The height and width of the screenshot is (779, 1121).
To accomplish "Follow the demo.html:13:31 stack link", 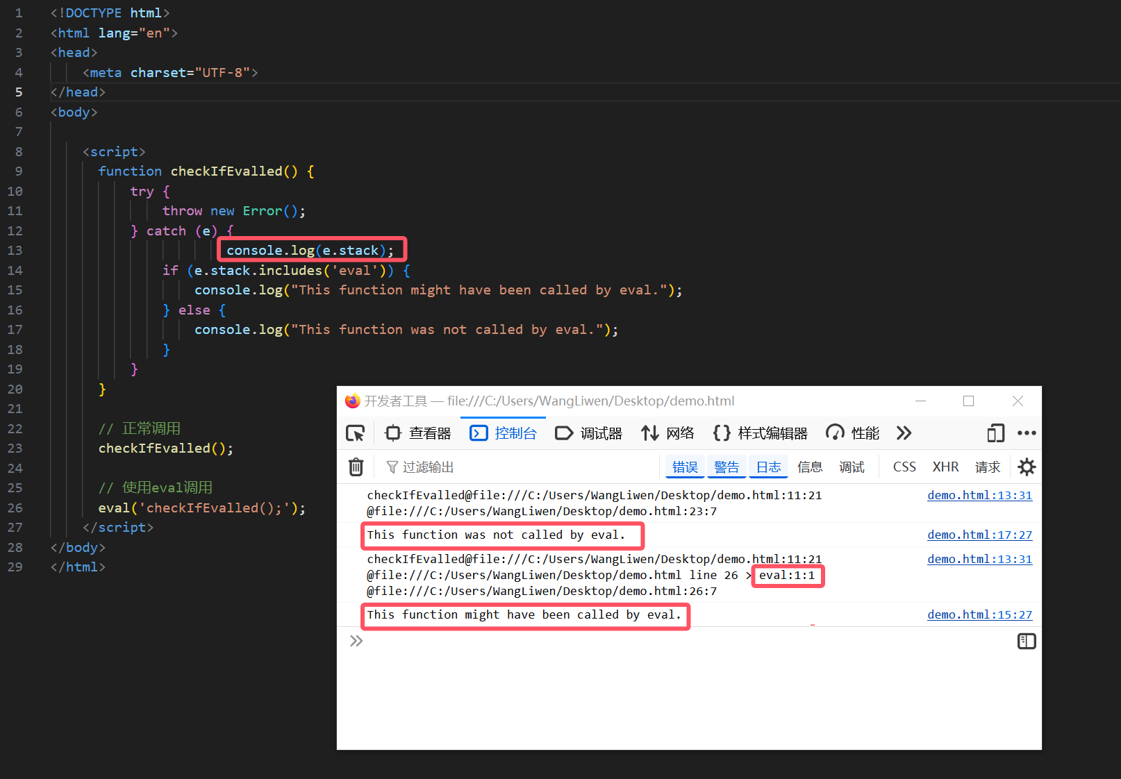I will [x=979, y=494].
